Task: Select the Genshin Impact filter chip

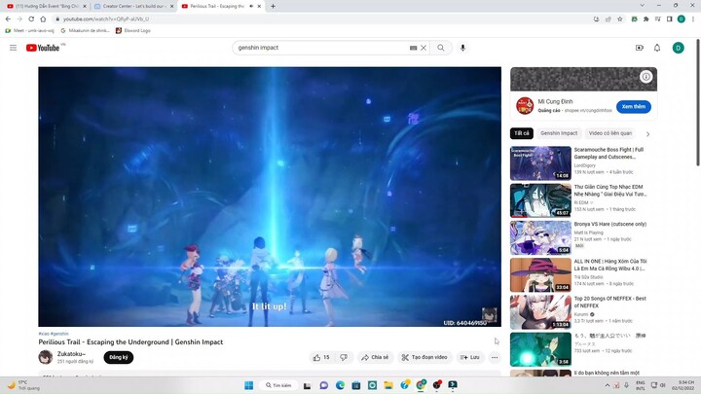Action: (559, 133)
